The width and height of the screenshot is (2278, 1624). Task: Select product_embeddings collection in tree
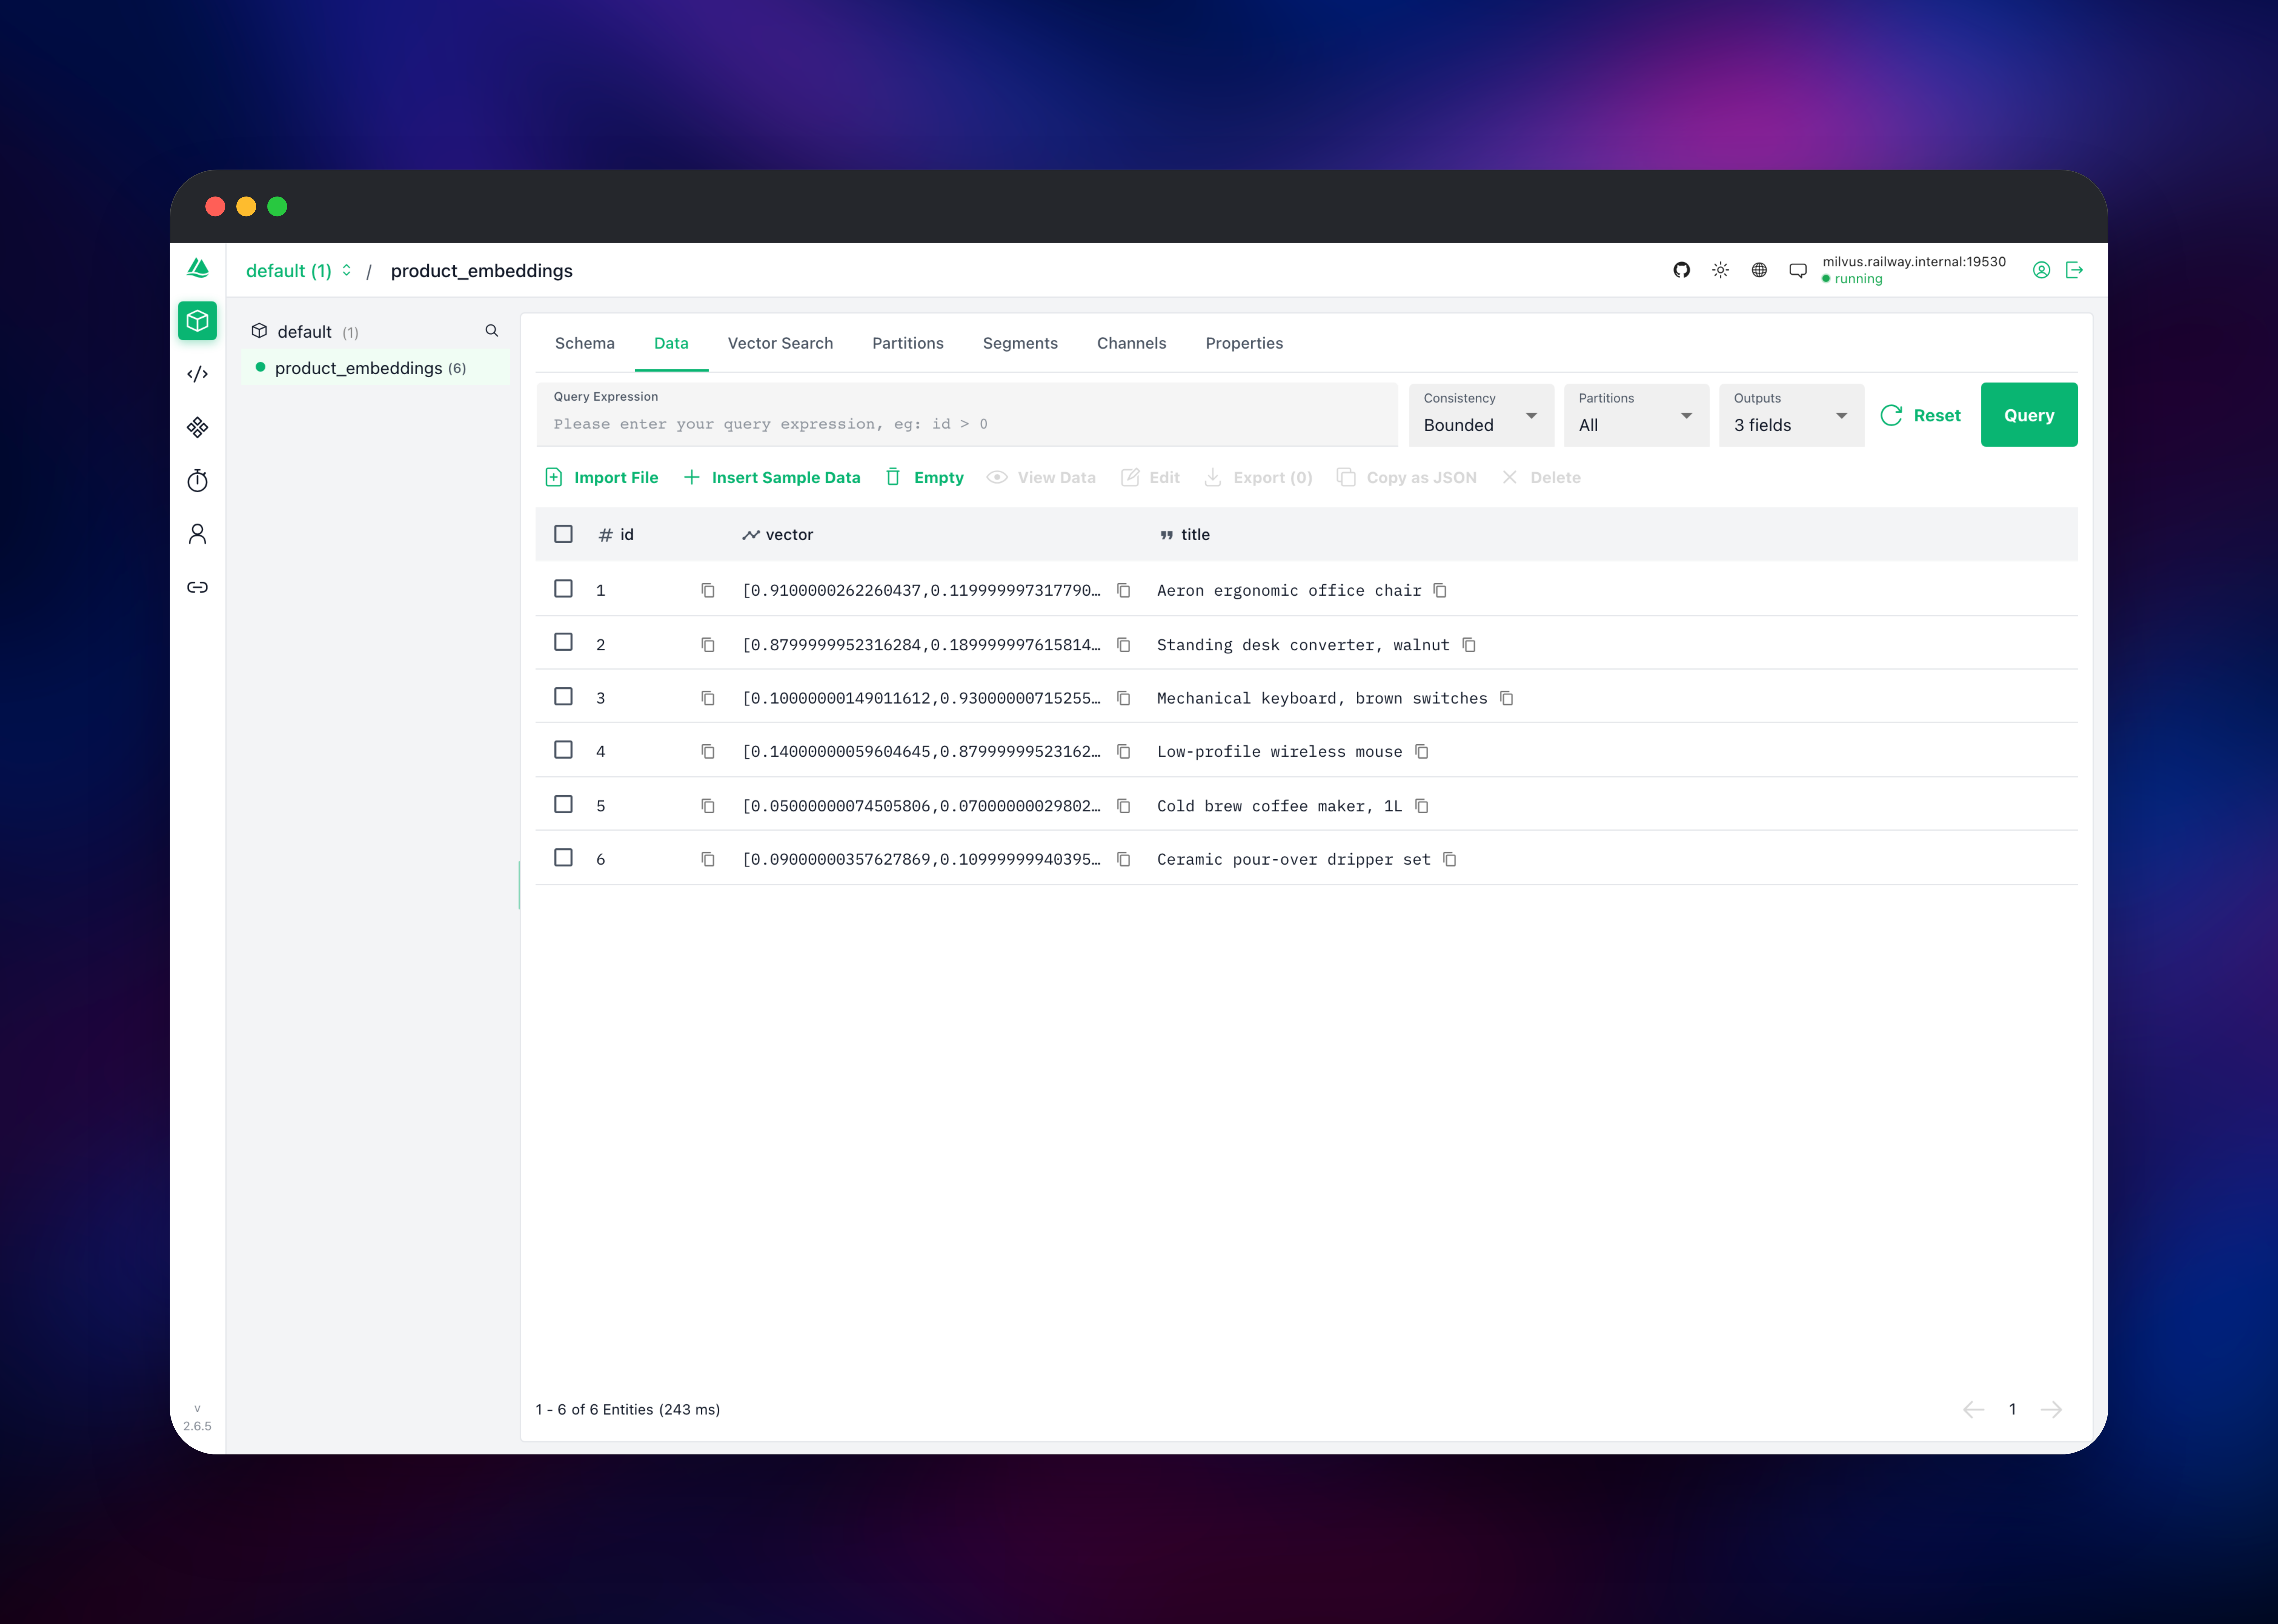click(x=375, y=368)
